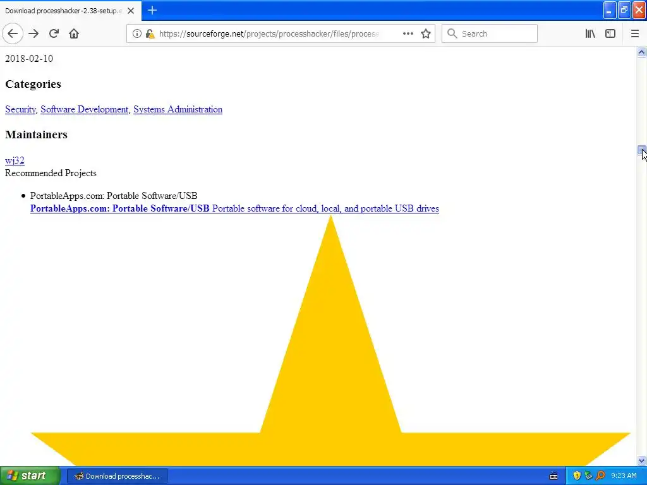Click the keyboard icon in the taskbar

[553, 476]
